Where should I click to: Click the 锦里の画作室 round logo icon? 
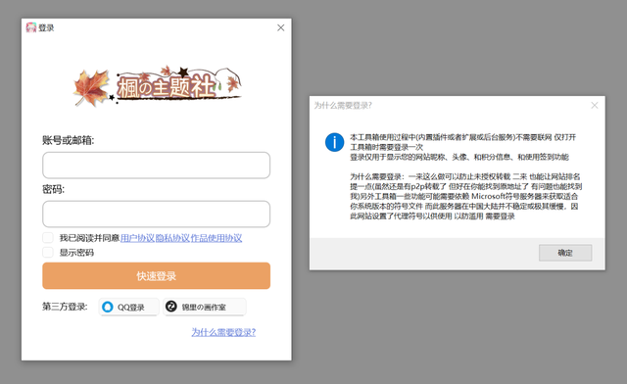(171, 307)
